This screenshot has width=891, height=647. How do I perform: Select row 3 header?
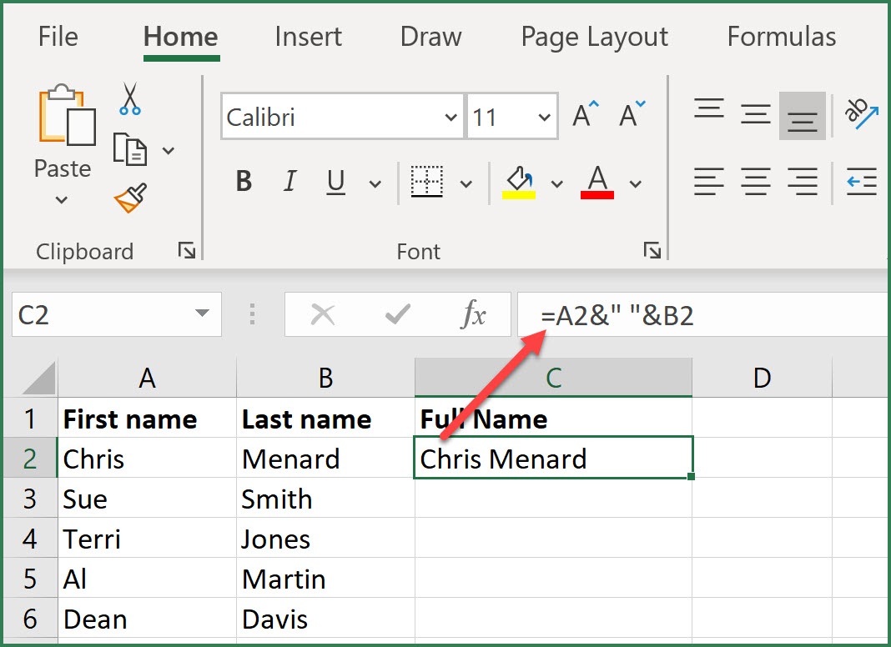30,498
